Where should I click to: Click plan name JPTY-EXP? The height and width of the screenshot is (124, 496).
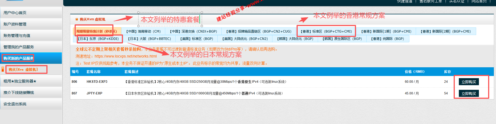[94, 93]
